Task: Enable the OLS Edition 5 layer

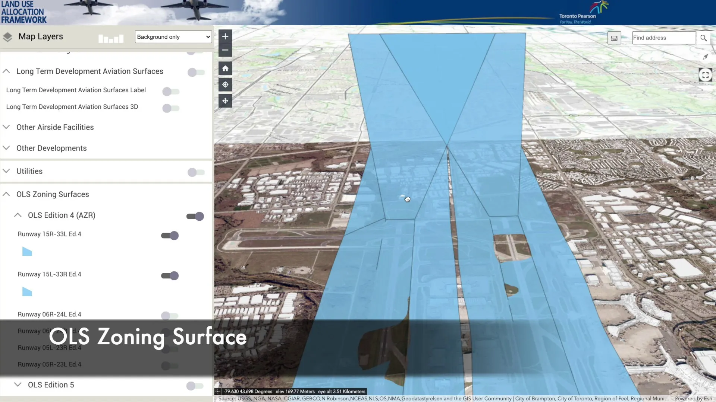Action: (x=195, y=386)
